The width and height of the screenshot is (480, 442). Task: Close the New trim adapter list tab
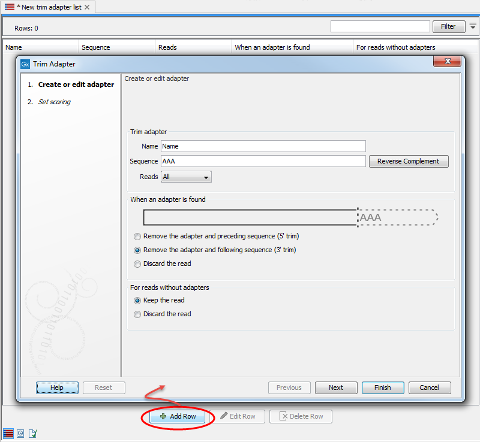87,7
